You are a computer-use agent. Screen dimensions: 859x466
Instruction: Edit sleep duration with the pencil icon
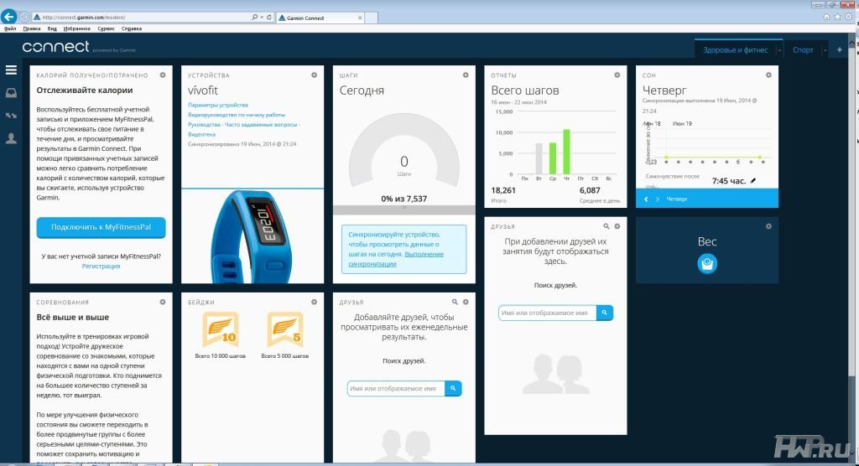coord(753,181)
